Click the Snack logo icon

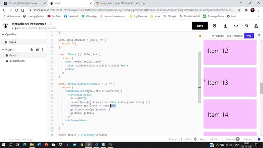point(5,25)
